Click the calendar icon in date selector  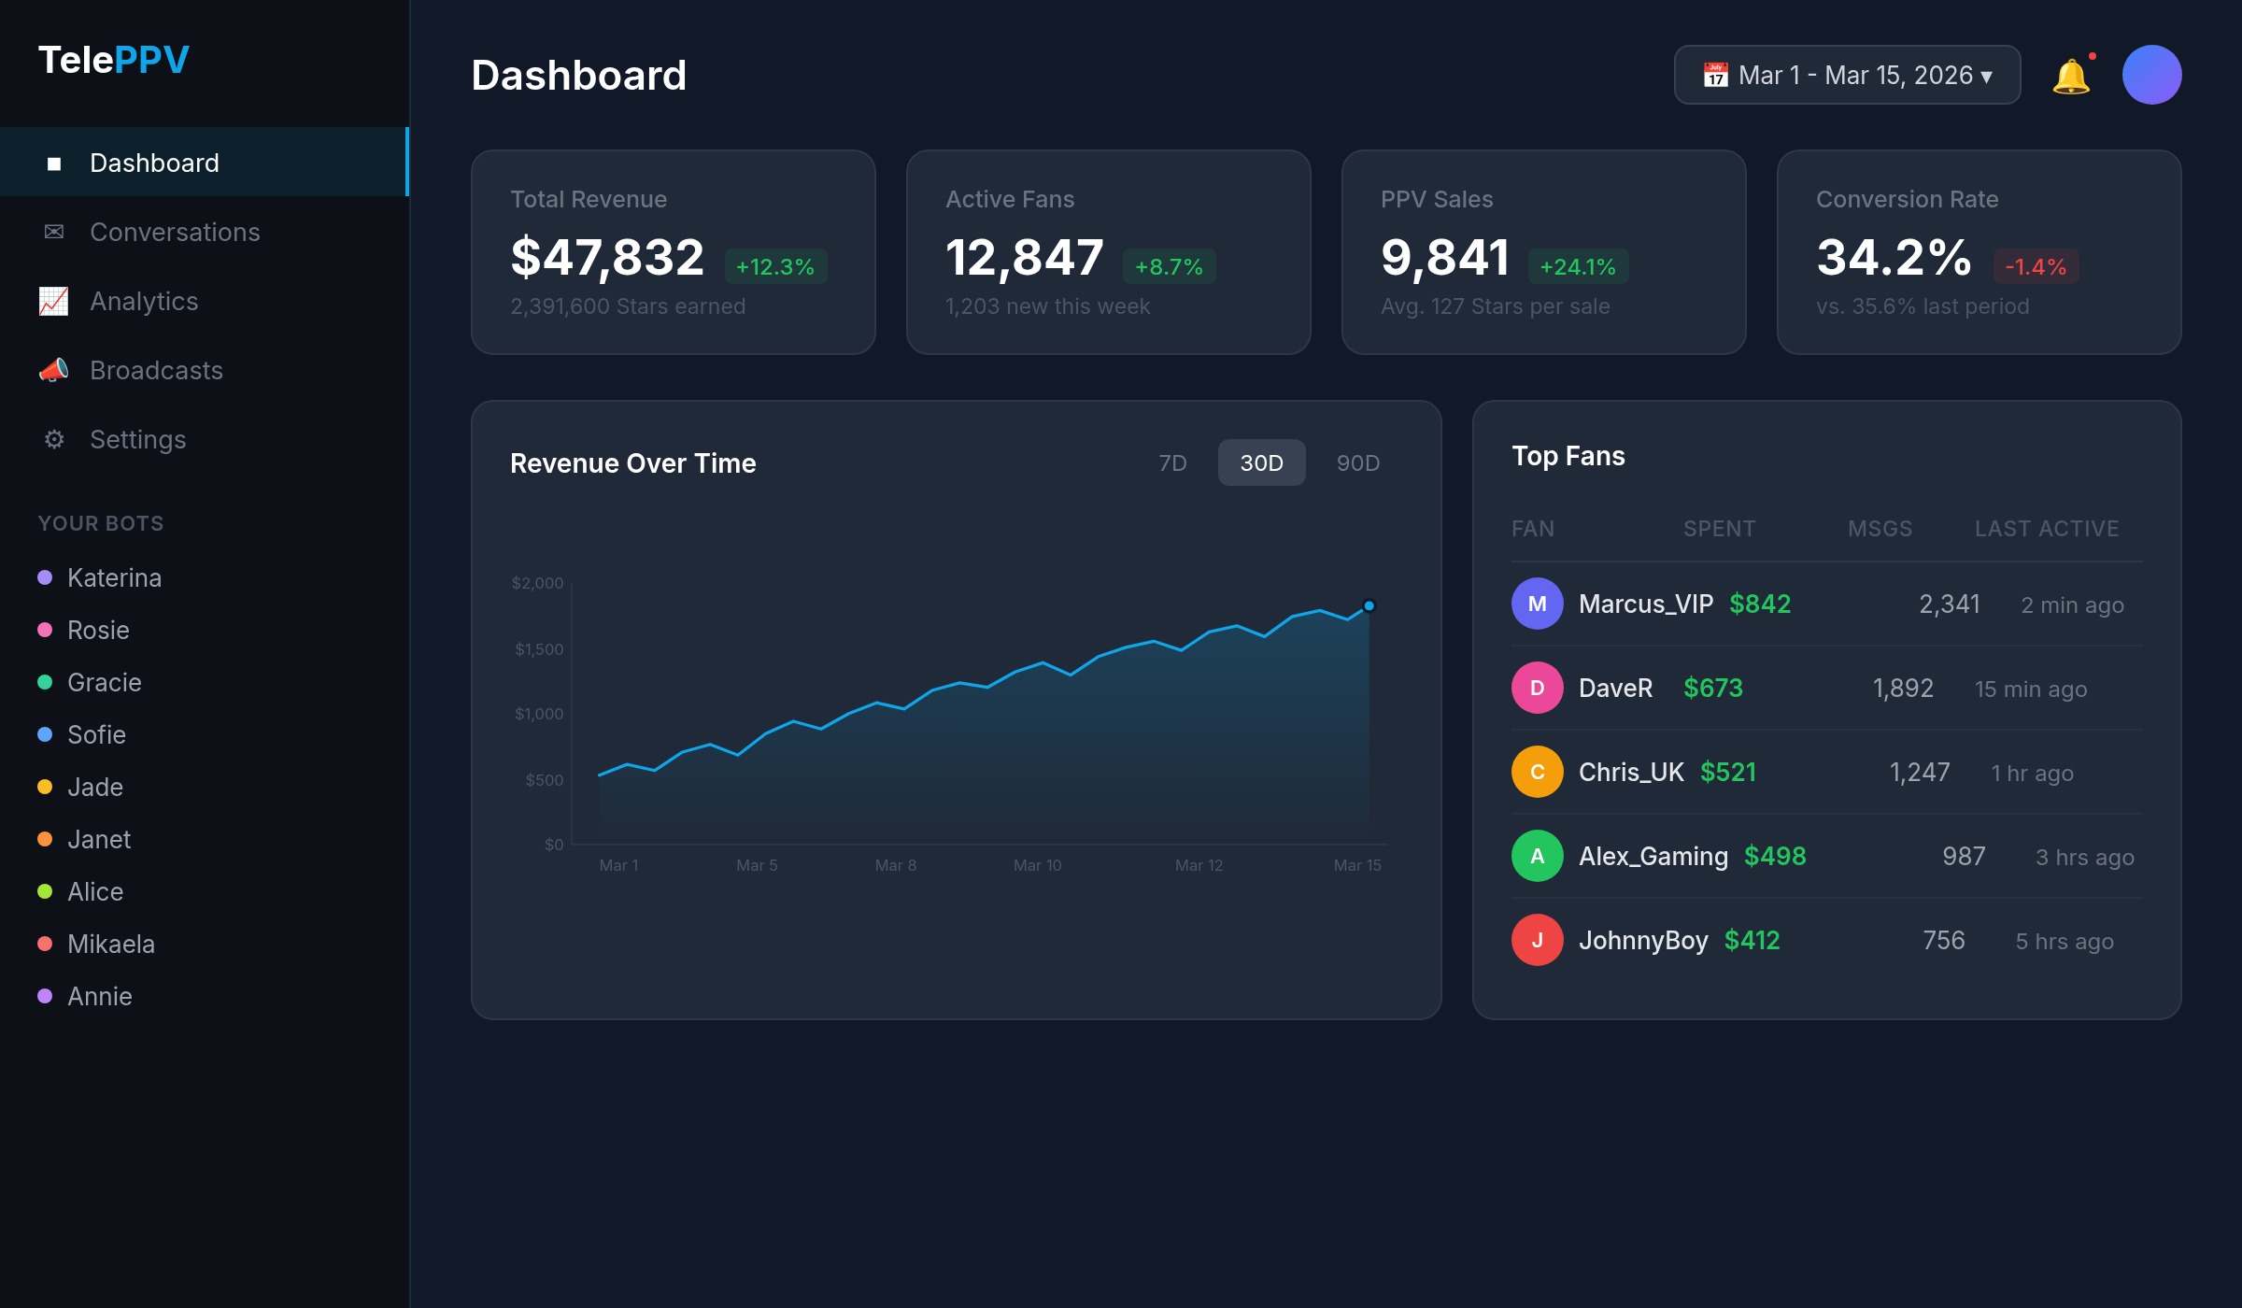pos(1717,74)
